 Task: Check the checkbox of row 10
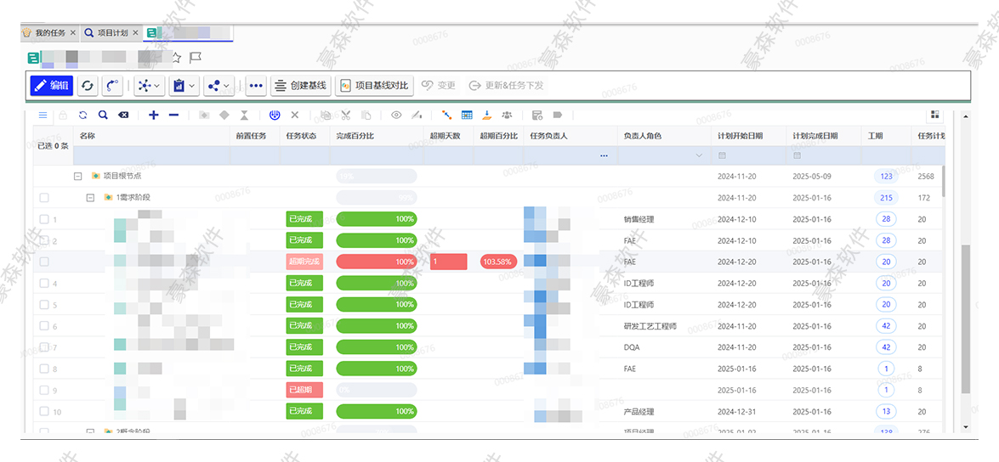click(44, 412)
